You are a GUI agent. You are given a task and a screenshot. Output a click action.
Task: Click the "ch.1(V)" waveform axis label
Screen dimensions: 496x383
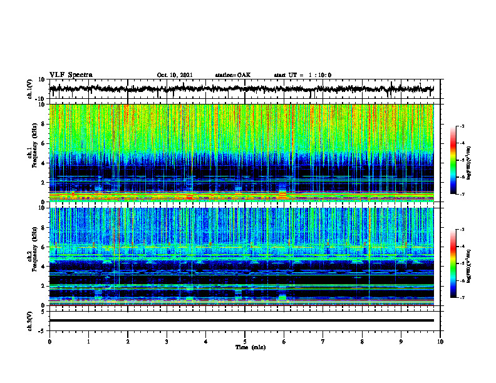[x=30, y=89]
